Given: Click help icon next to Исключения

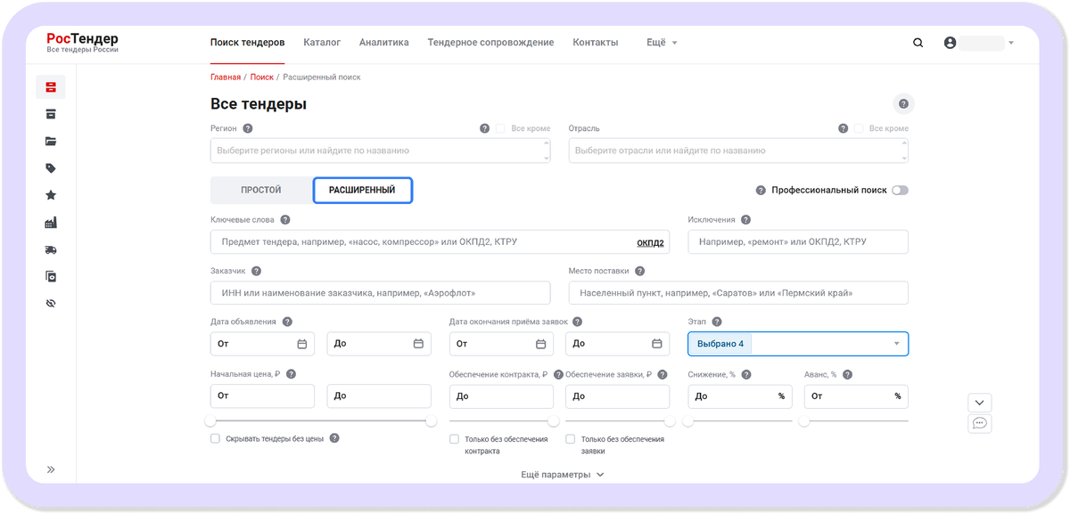Looking at the screenshot, I should (x=745, y=219).
